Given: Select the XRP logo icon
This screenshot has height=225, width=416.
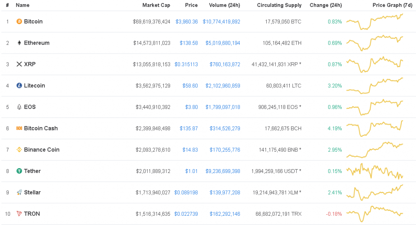Looking at the screenshot, I should [19, 64].
